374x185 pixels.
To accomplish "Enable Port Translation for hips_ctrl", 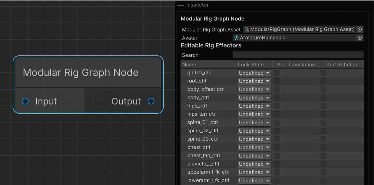I will (x=277, y=106).
